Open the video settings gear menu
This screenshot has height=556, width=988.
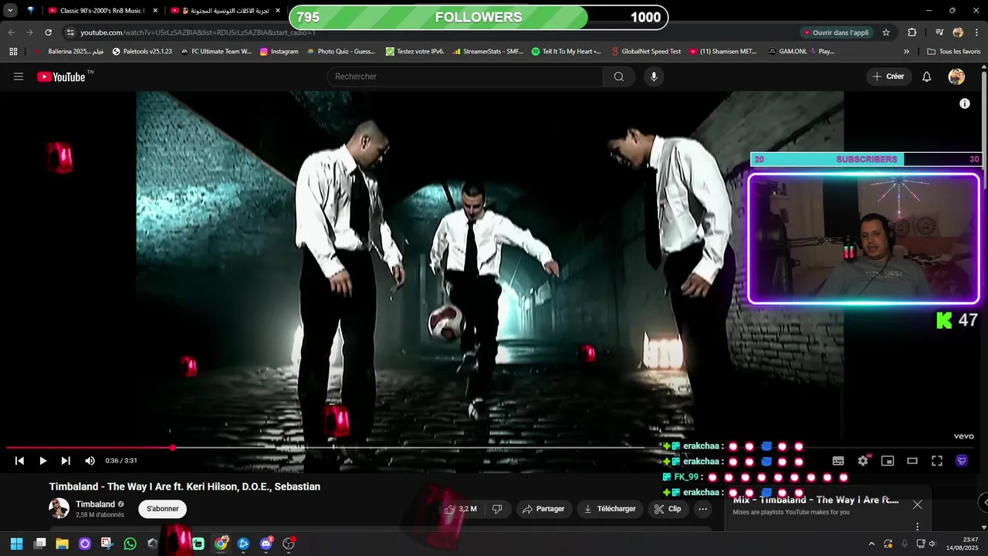863,461
